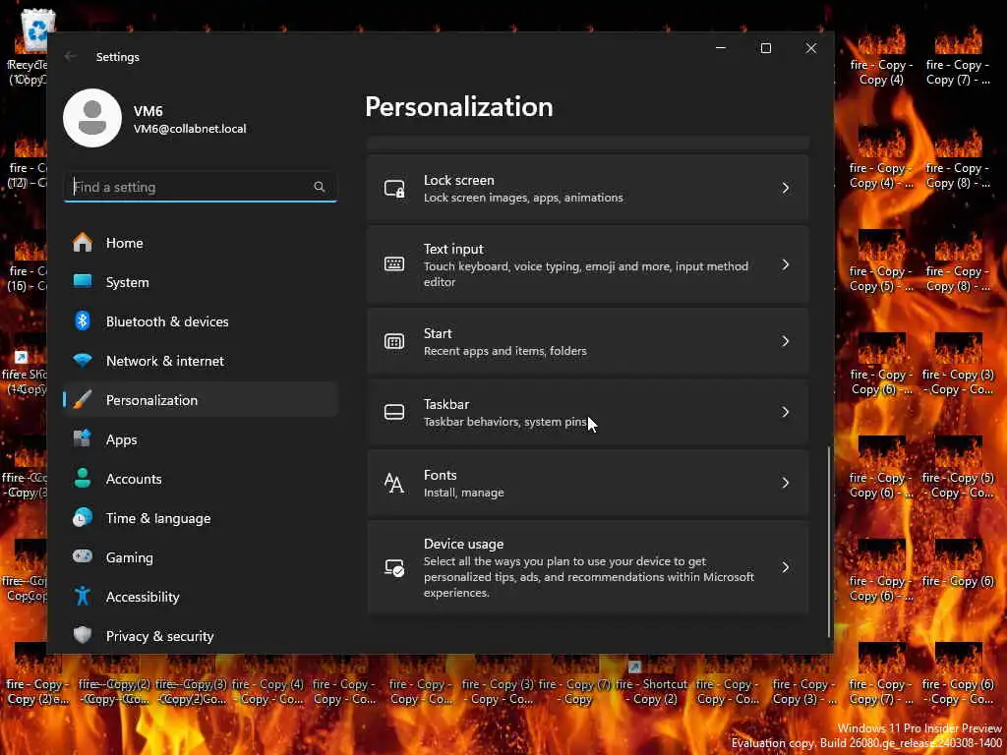This screenshot has height=755, width=1007.
Task: Click the Text input keyboard icon
Action: tap(394, 263)
